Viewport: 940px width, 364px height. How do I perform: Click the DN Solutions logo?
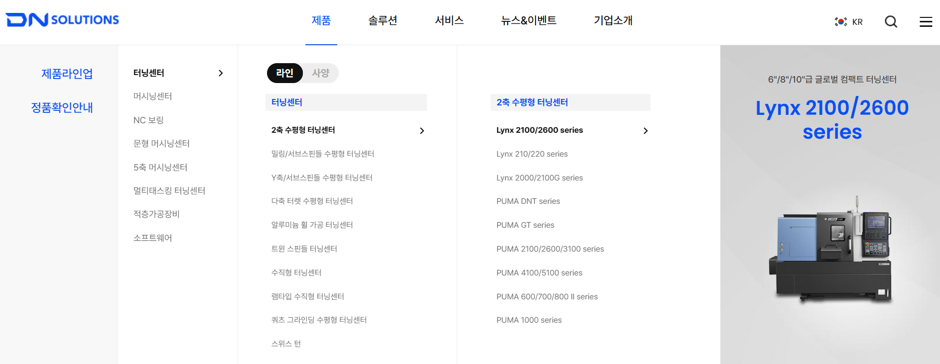[x=62, y=19]
